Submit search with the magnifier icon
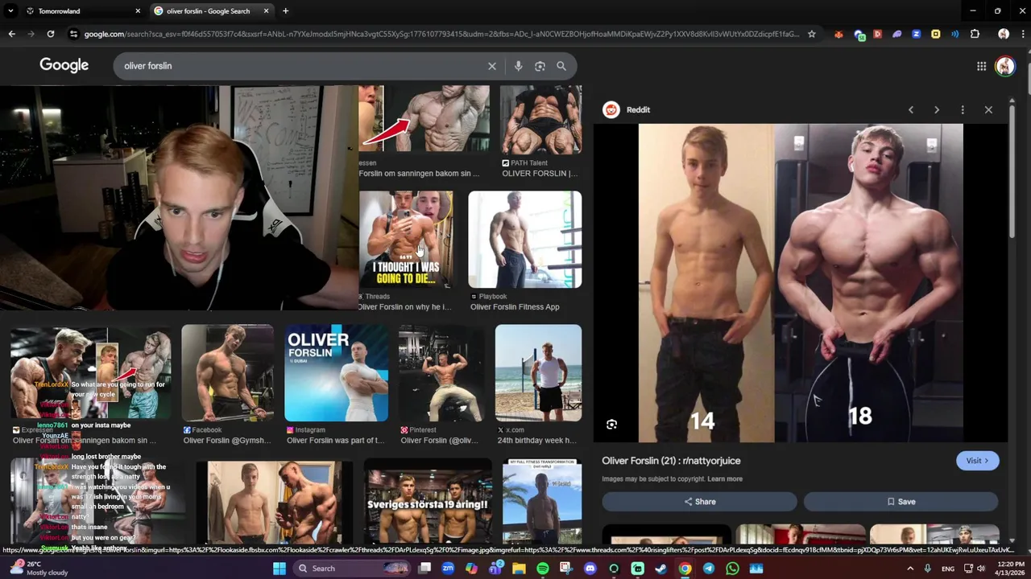This screenshot has width=1031, height=579. click(561, 66)
